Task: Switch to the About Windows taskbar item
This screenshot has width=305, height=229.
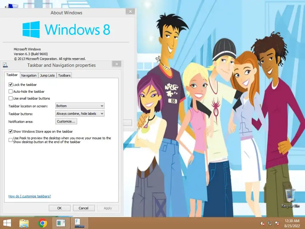Action: [61, 223]
